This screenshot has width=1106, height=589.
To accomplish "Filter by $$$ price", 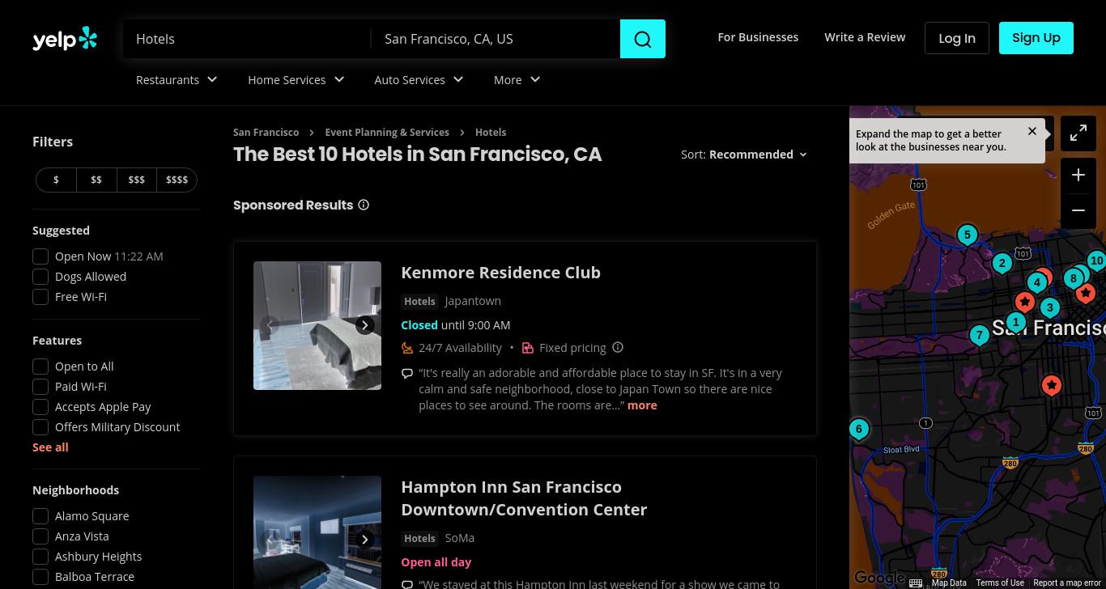I will (x=137, y=180).
